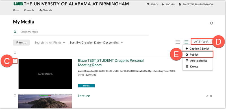
Task: Click the refresh icon beside My Media
Action: (211, 23)
